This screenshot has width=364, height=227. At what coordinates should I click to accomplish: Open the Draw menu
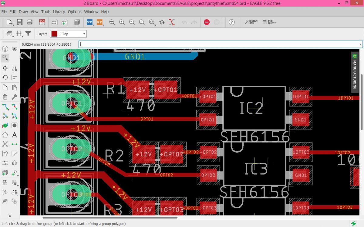click(23, 12)
